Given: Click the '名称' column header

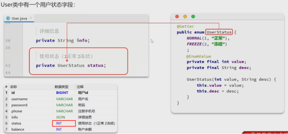Looking at the screenshot, I should 14,87.
